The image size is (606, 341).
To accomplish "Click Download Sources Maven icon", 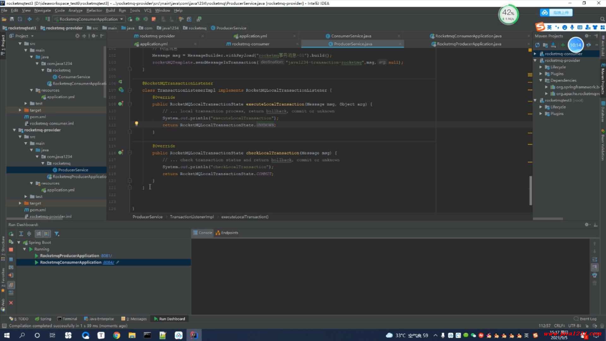I will click(x=553, y=45).
